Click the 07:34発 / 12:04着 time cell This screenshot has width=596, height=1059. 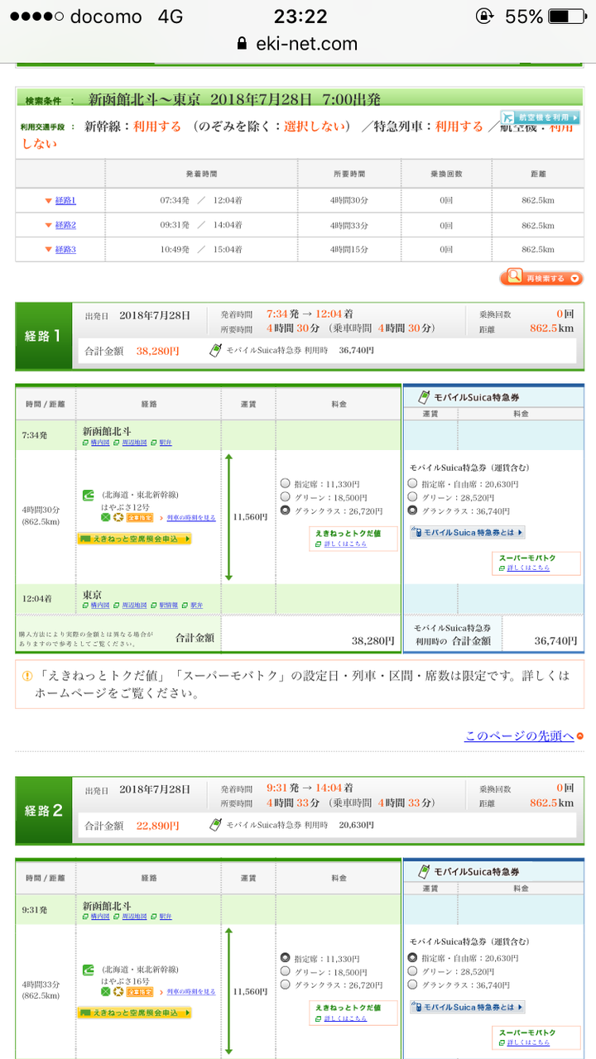tap(201, 200)
